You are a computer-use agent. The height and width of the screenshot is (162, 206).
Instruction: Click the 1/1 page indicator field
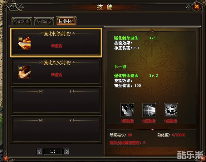pos(53,151)
